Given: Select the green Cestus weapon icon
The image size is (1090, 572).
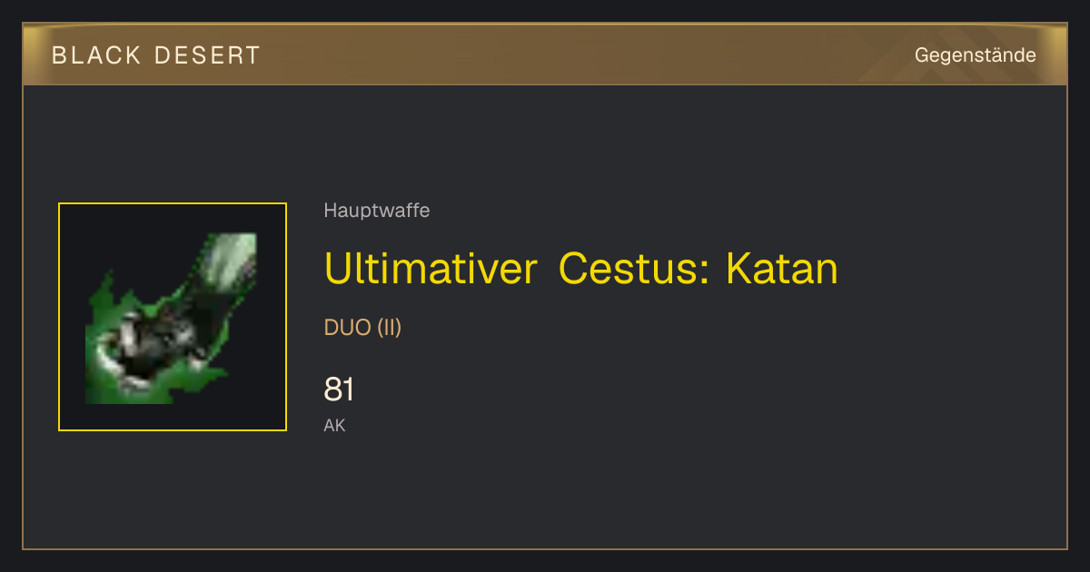Looking at the screenshot, I should pos(173,317).
